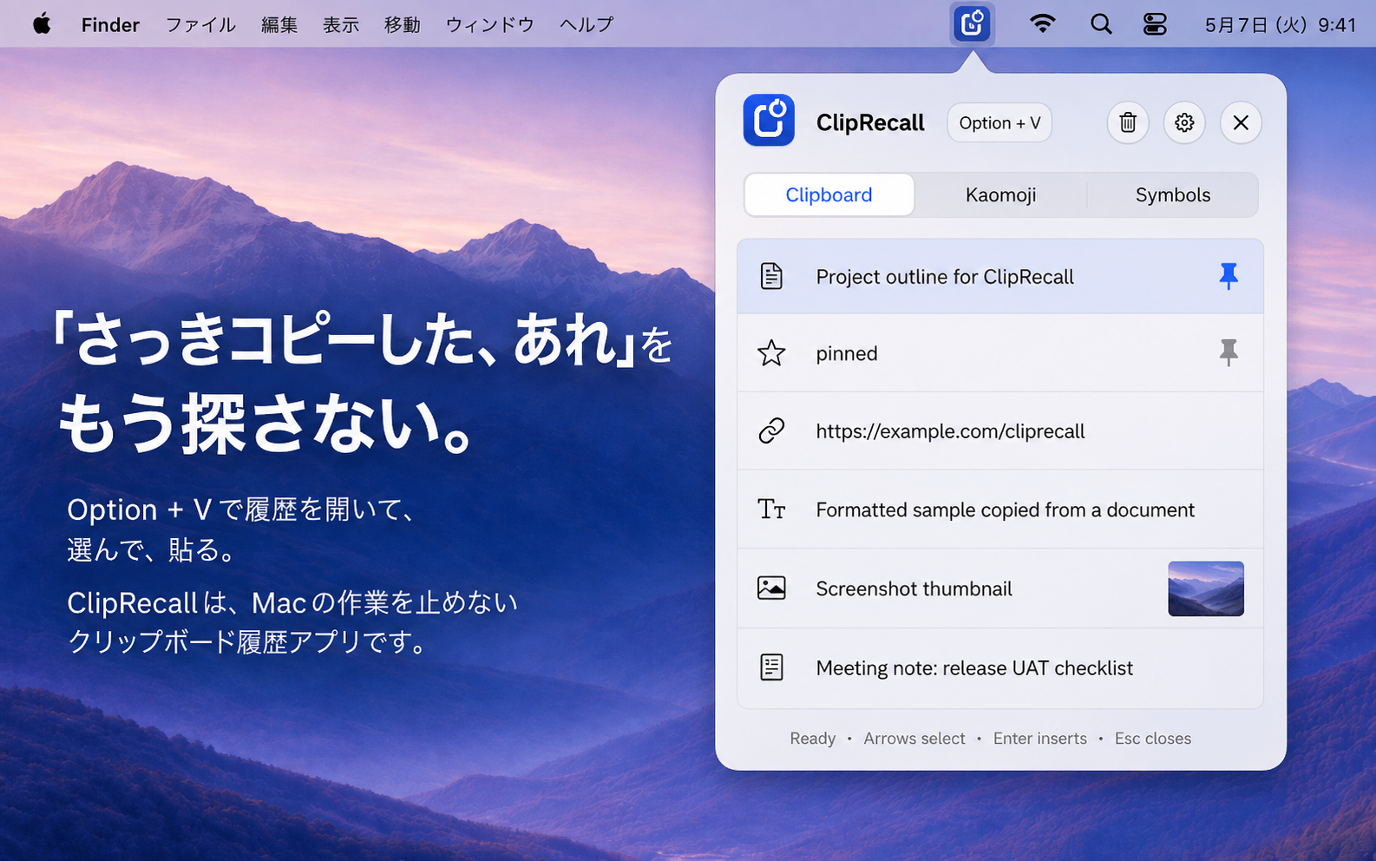Open the ヘルプ menu
Image resolution: width=1376 pixels, height=861 pixels.
click(586, 25)
